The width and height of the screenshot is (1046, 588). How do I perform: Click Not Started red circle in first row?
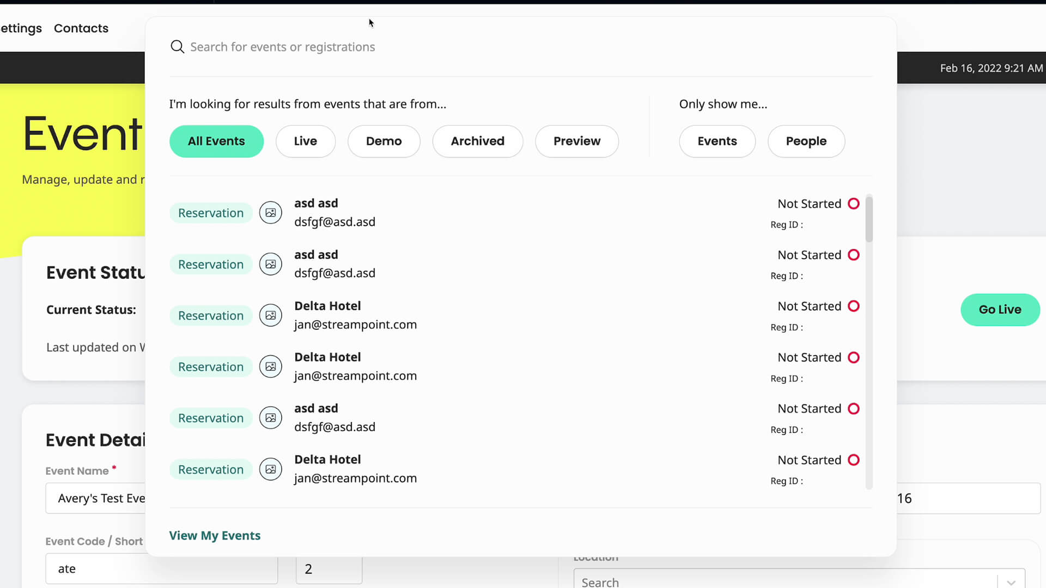[854, 204]
